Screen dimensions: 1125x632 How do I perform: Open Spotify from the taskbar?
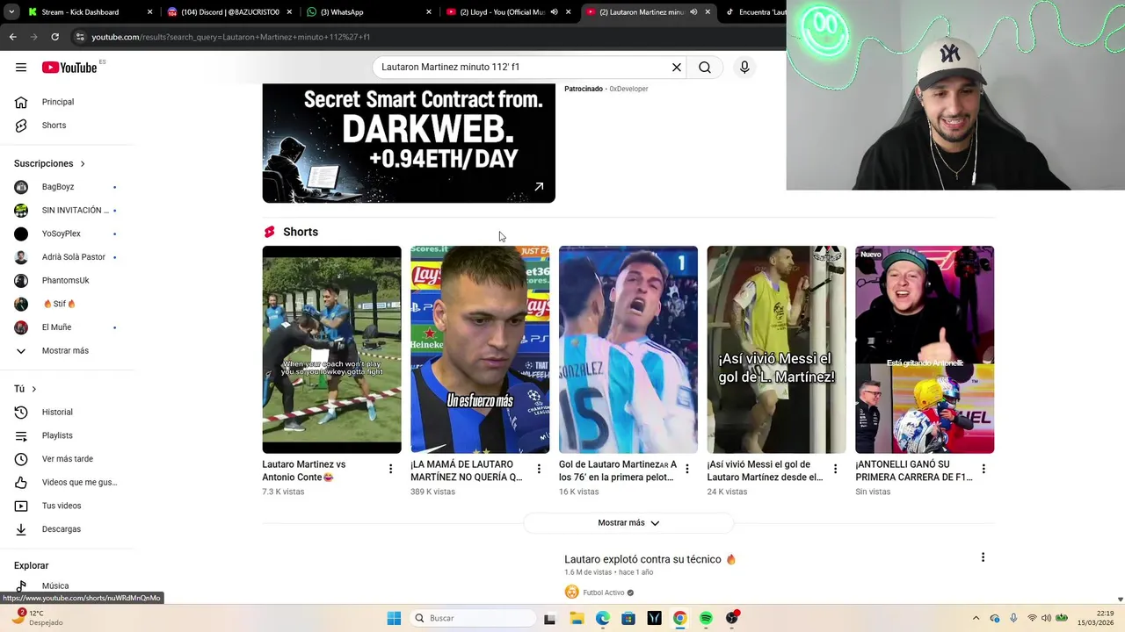706,618
